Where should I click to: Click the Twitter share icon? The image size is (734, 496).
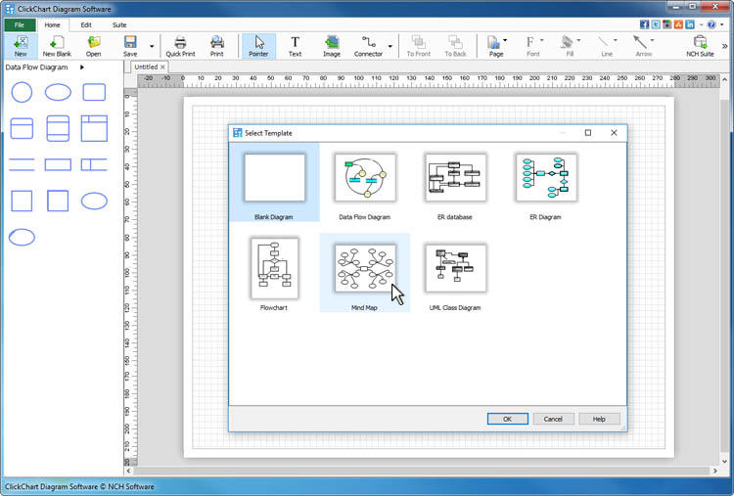(x=656, y=24)
